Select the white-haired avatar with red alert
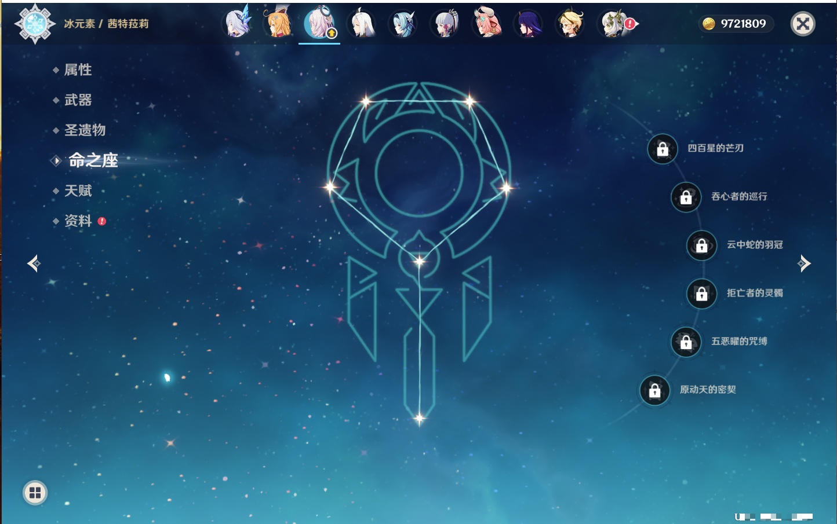837x524 pixels. click(x=613, y=24)
